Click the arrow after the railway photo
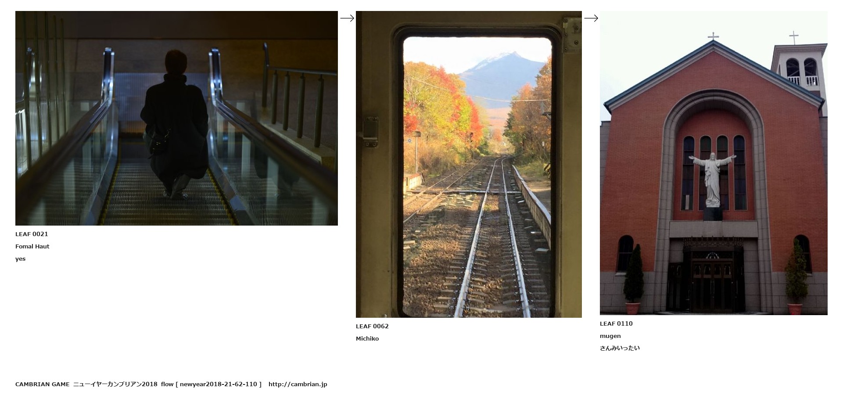Viewport: 843px width, 395px height. pyautogui.click(x=591, y=18)
